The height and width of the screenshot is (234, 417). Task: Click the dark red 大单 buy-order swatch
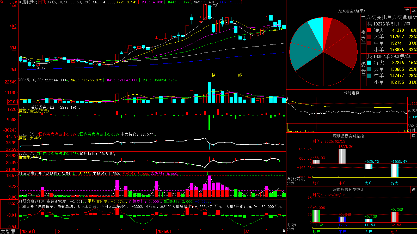[x=369, y=37]
